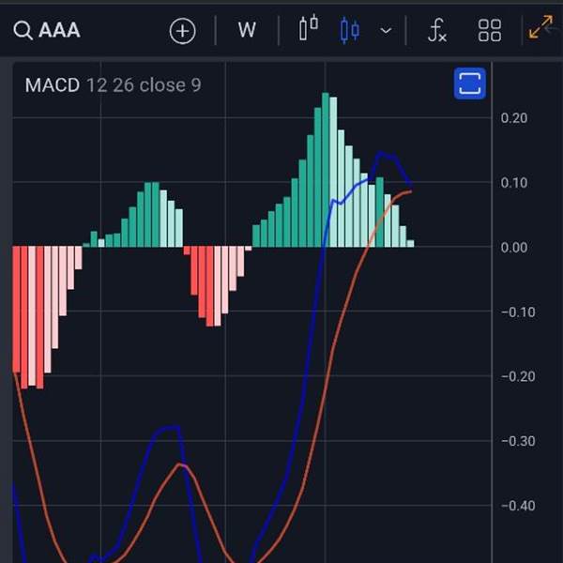Click the add symbol plus icon
Screen dimensions: 563x563
coord(182,31)
